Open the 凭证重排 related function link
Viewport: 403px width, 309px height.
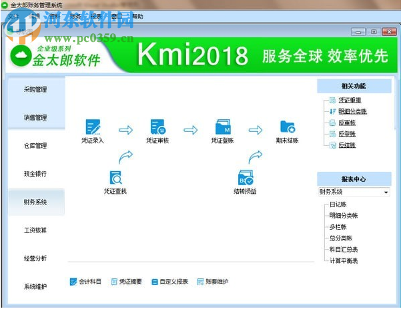click(x=350, y=101)
